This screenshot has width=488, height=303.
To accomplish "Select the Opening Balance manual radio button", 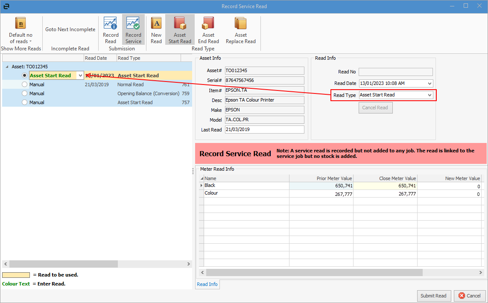I will click(x=25, y=93).
